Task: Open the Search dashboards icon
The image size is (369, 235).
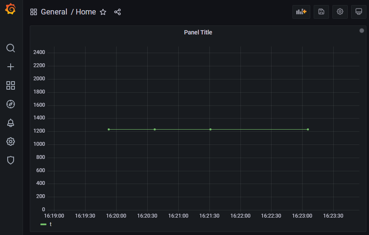Action: click(11, 48)
